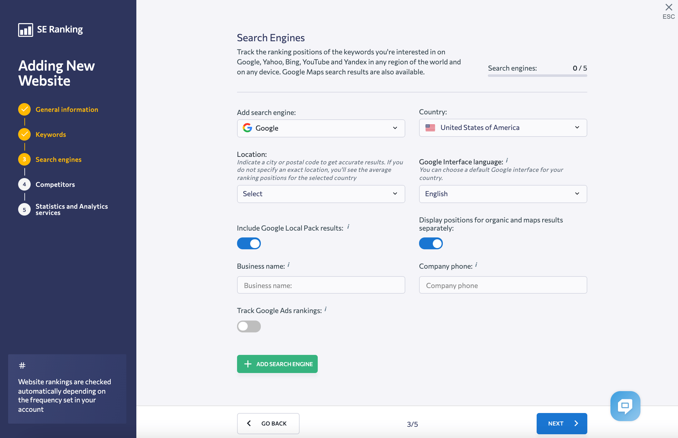Show info tooltip for Business name
678x438 pixels.
[x=288, y=265]
